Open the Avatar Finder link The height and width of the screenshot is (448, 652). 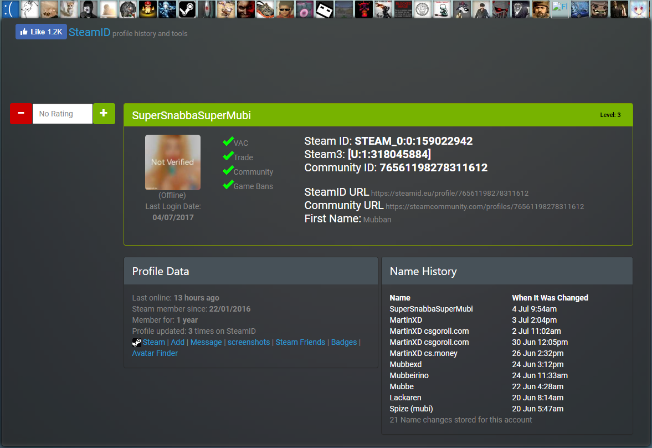pos(155,353)
